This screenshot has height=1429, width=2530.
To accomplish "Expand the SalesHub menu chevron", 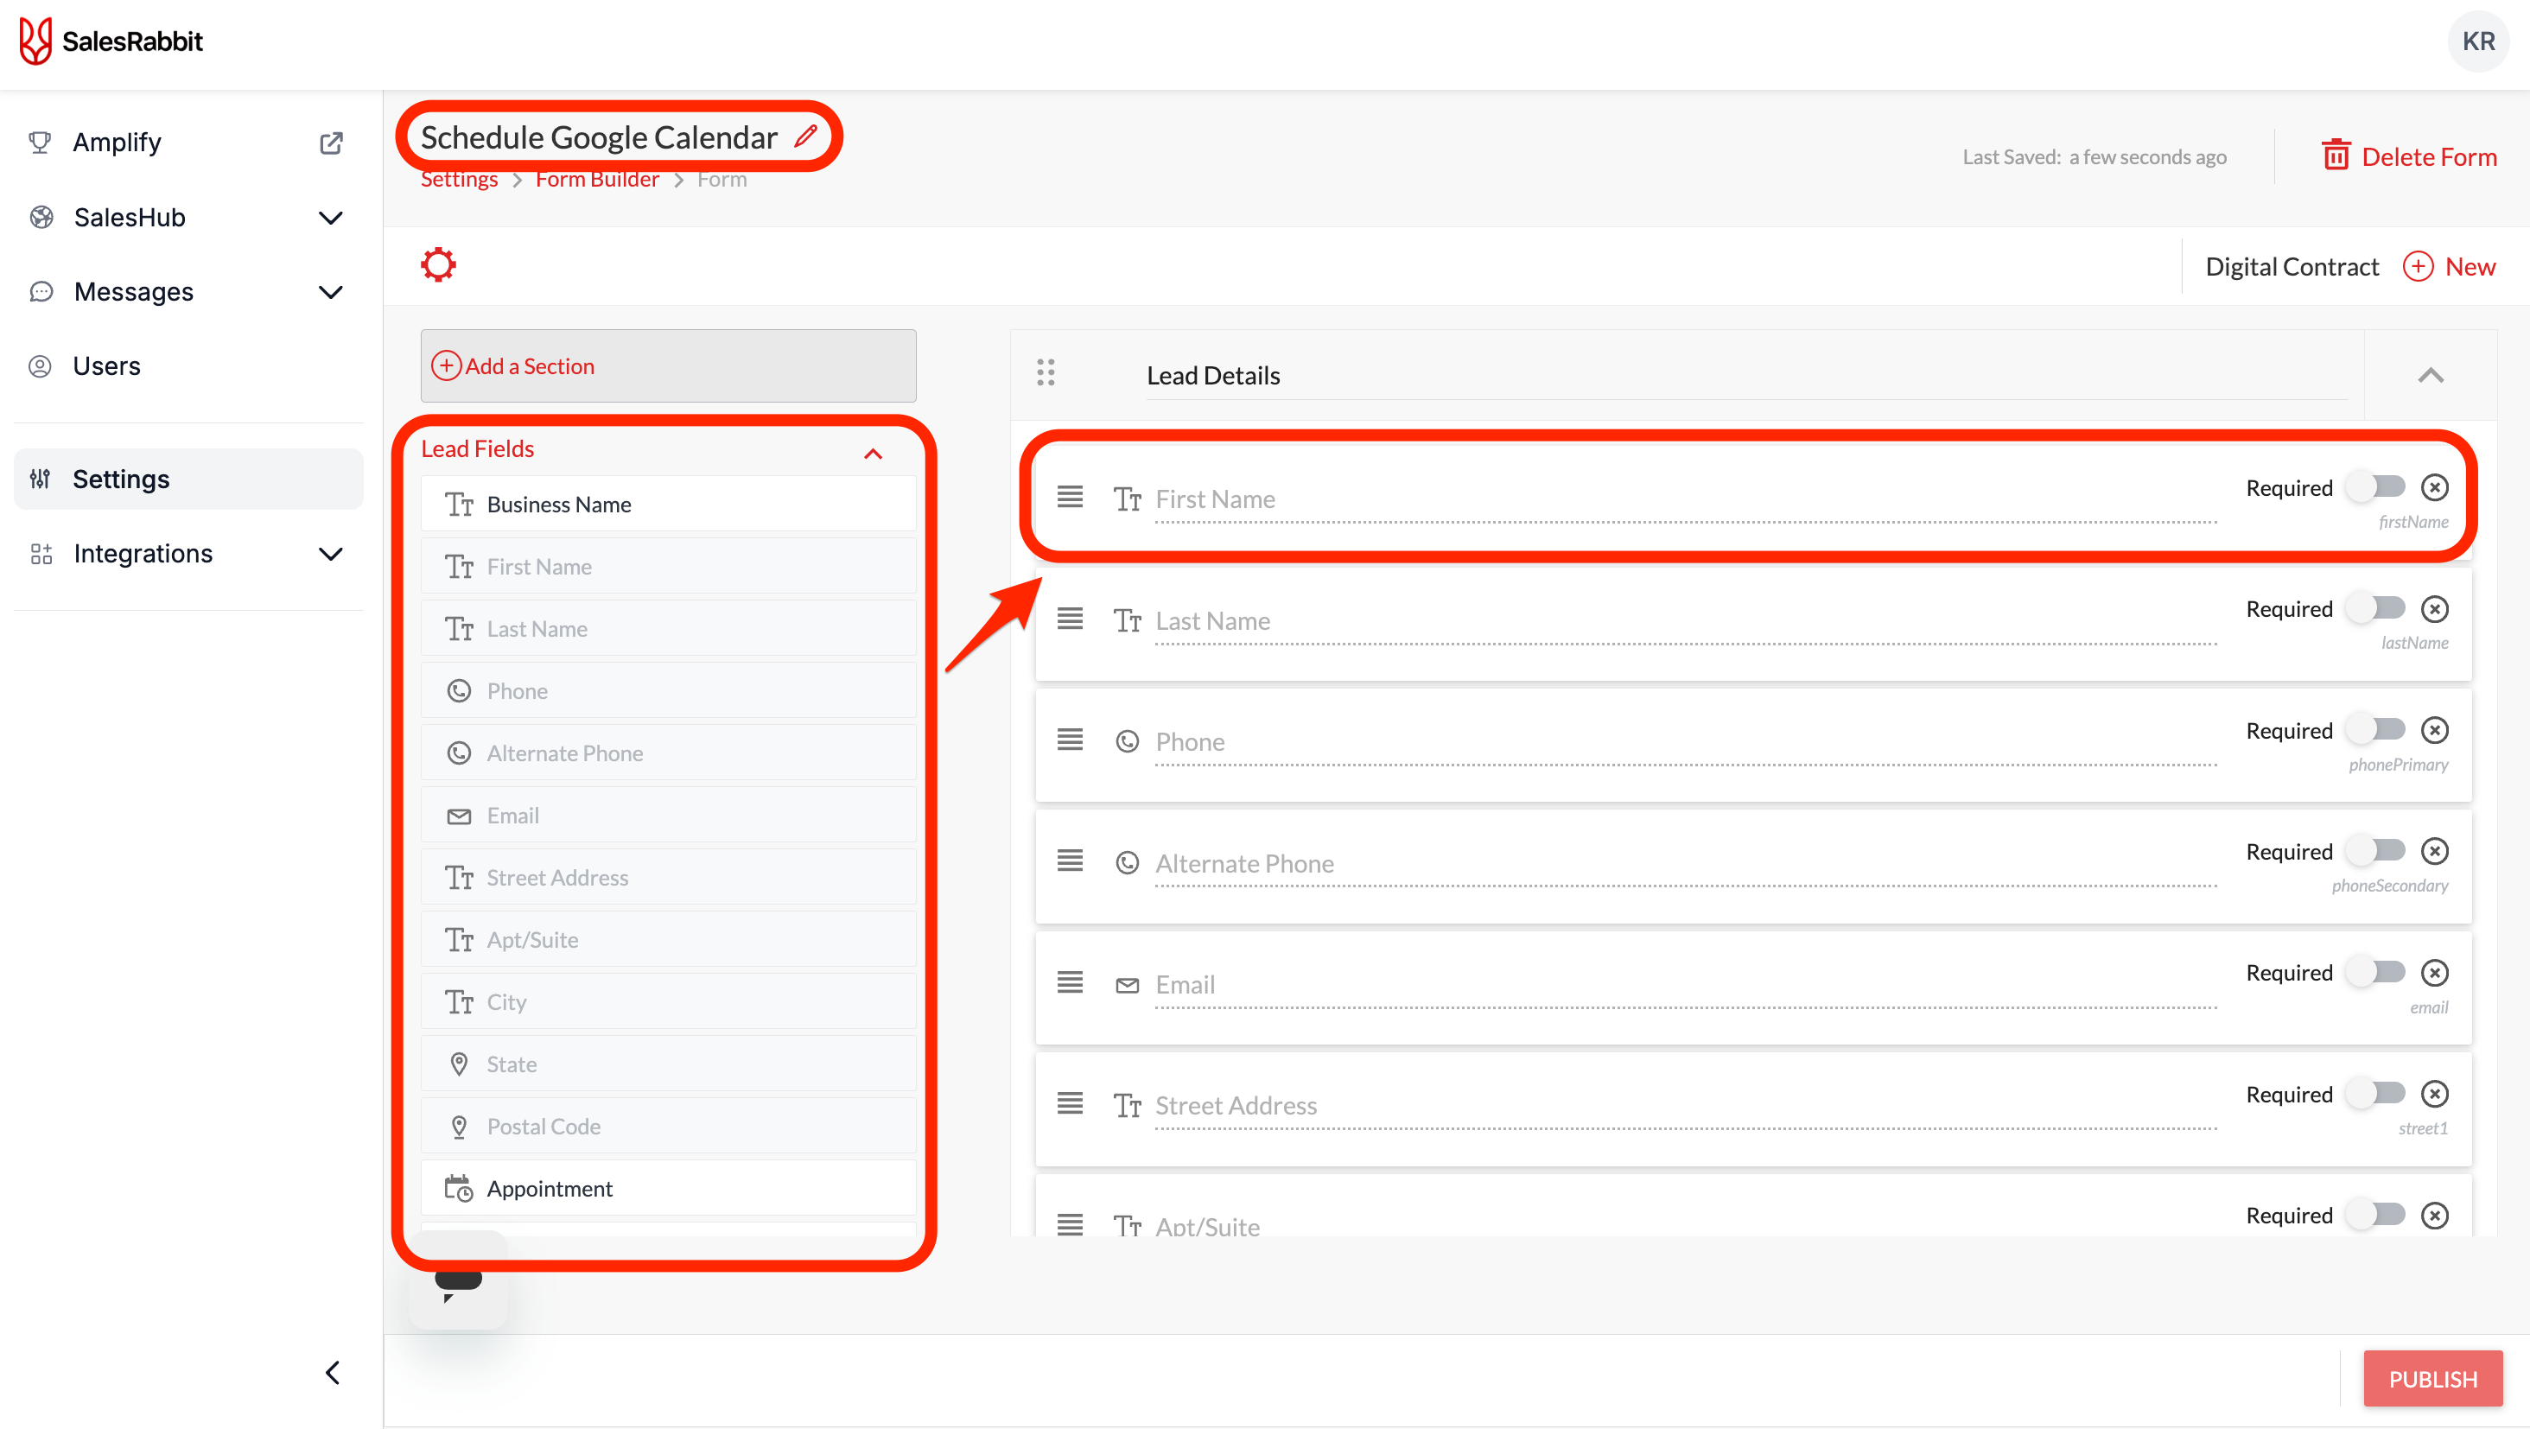I will coord(331,218).
